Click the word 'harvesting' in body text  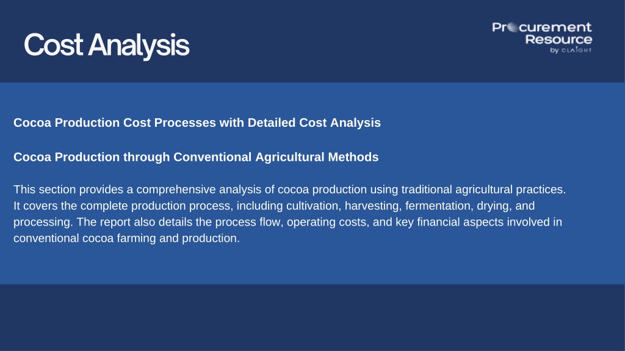point(372,206)
